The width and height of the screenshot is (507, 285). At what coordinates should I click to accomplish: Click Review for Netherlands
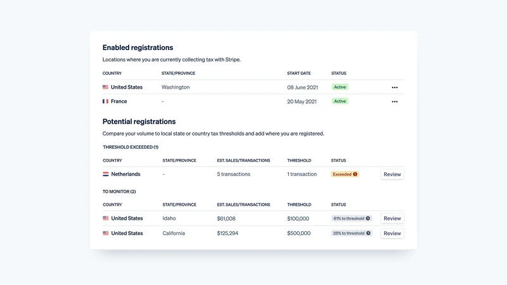coord(392,174)
